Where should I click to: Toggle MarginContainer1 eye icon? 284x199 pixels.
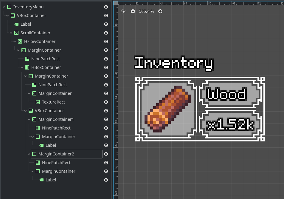pyautogui.click(x=106, y=119)
